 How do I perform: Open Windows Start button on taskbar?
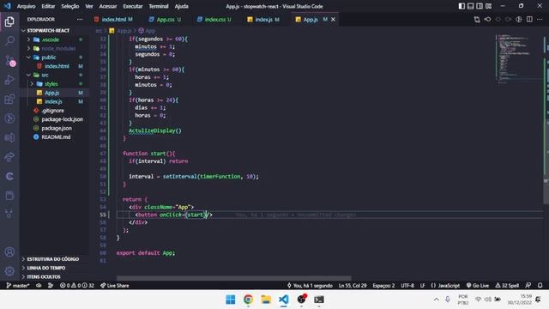231,300
